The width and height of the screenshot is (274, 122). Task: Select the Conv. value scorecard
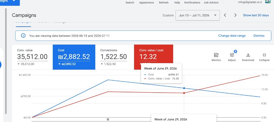(32, 57)
